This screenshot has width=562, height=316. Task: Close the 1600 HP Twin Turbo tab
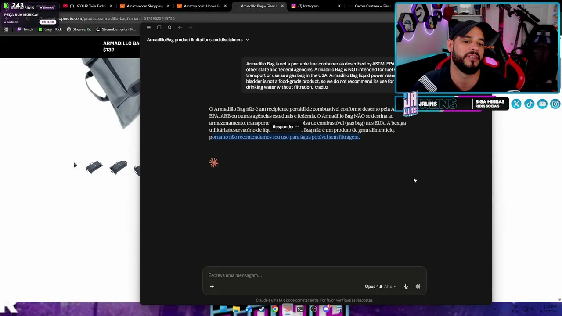pos(111,6)
